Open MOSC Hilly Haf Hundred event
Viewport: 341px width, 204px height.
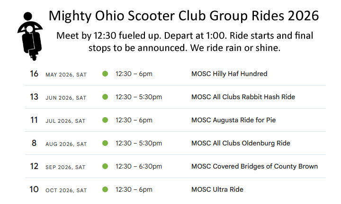(x=229, y=74)
